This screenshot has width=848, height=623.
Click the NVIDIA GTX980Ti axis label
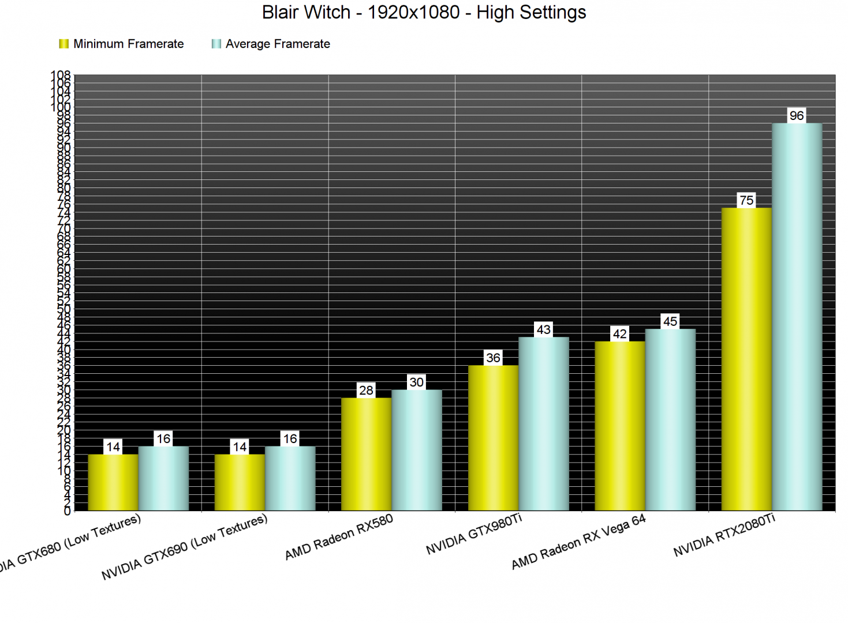[474, 535]
